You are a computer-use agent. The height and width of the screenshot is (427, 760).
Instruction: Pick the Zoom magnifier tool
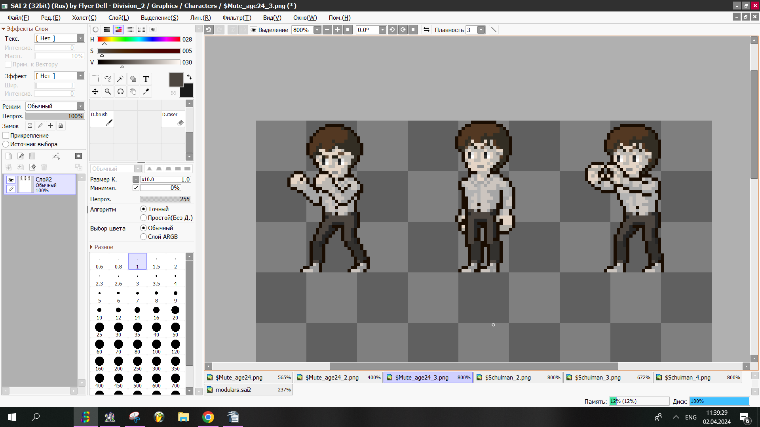click(x=108, y=92)
